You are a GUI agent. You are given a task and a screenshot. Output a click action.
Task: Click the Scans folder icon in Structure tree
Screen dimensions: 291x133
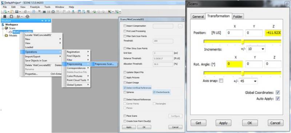6,28
